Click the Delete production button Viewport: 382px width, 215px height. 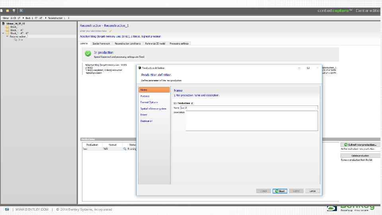[x=360, y=156]
